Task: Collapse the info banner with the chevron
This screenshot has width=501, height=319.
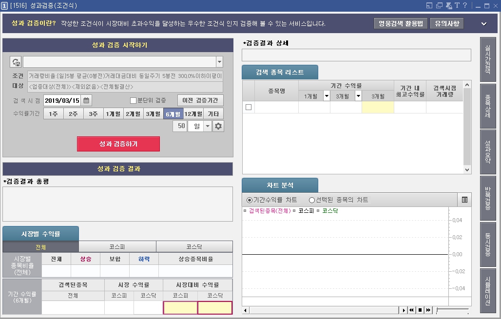Action: (x=484, y=24)
